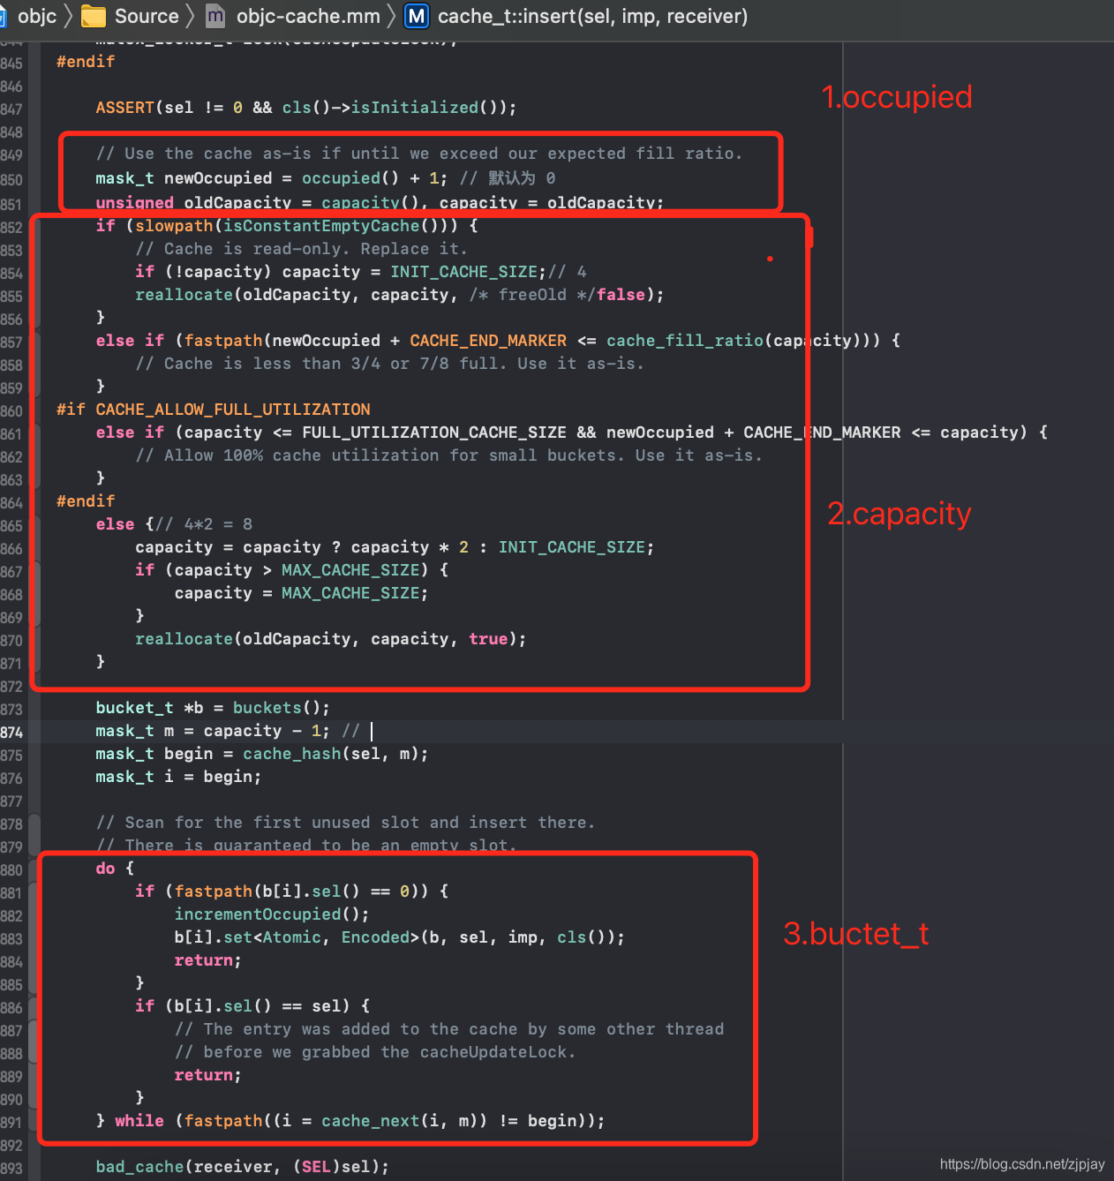This screenshot has height=1181, width=1114.
Task: Click line number 891 in the gutter
Action: pyautogui.click(x=11, y=1123)
